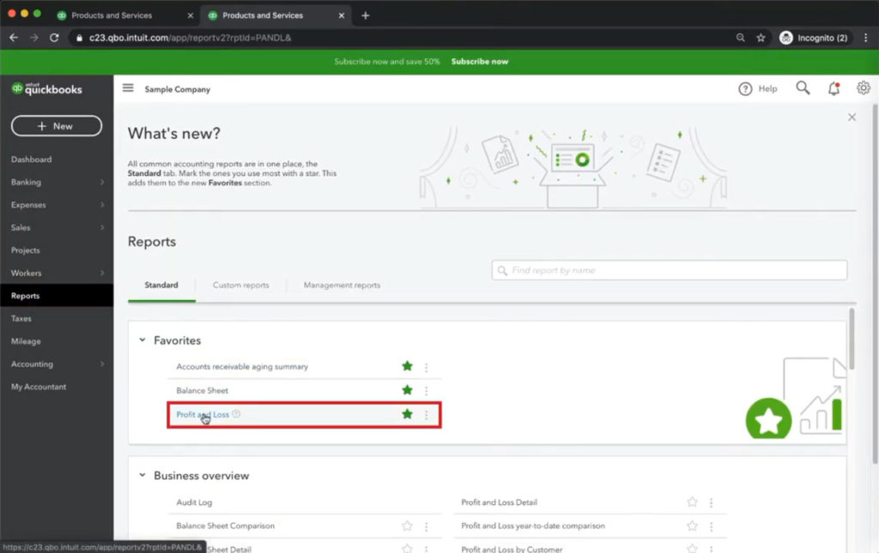Open the hamburger navigation menu icon

128,88
